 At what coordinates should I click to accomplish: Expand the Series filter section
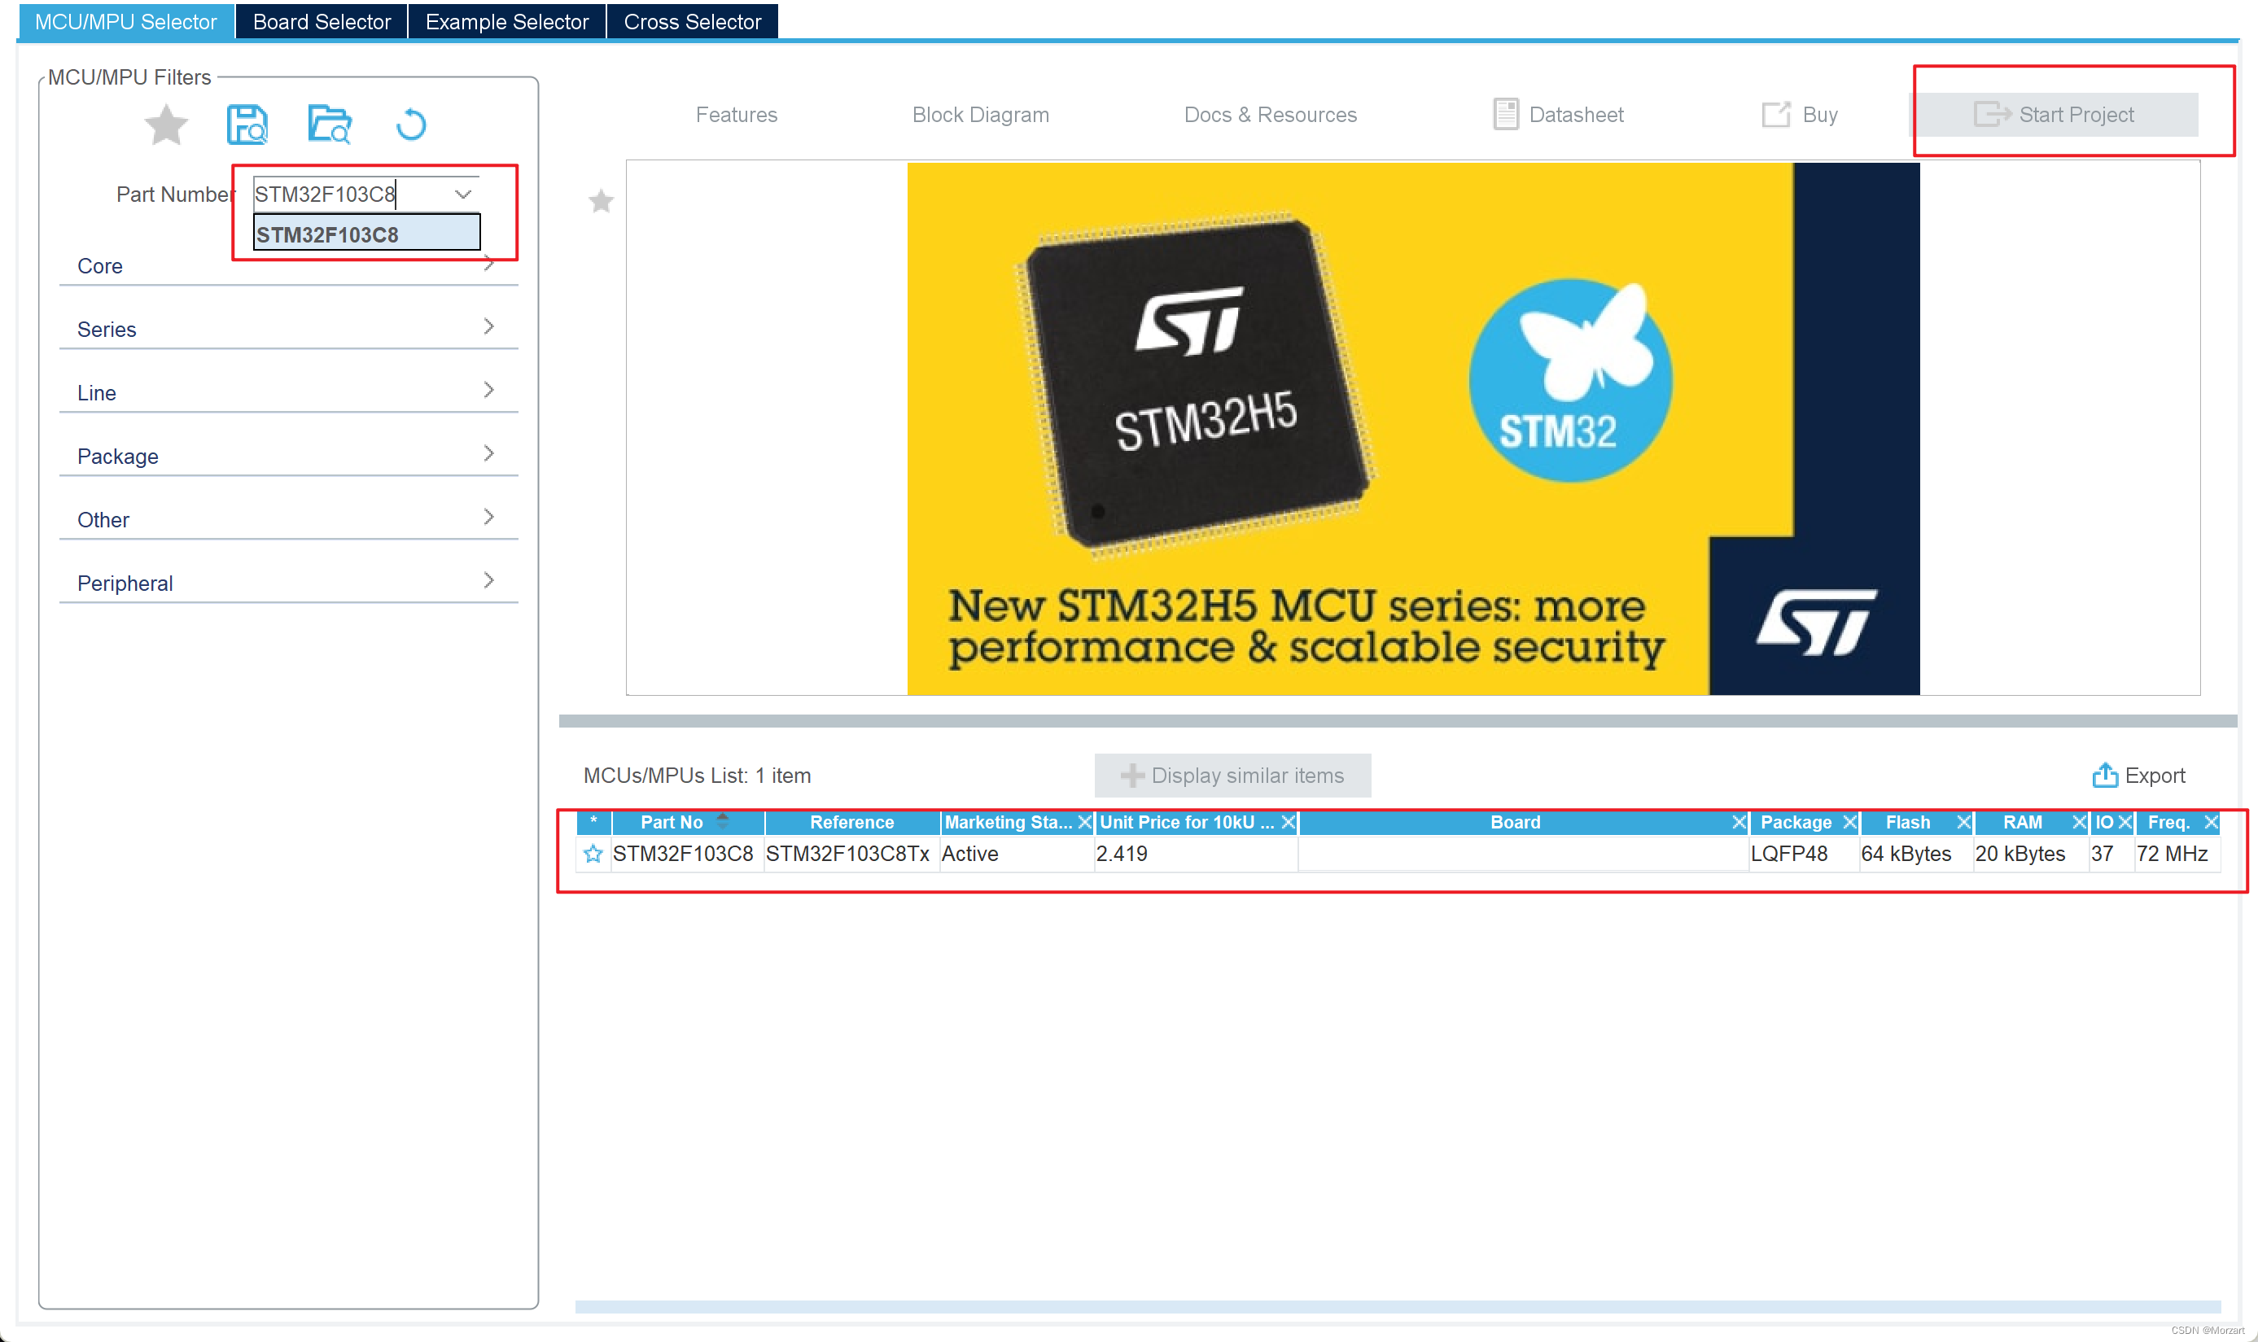288,328
